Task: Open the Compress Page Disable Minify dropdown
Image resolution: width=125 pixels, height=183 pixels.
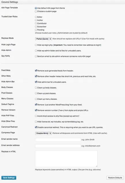Action: [x=43, y=133]
